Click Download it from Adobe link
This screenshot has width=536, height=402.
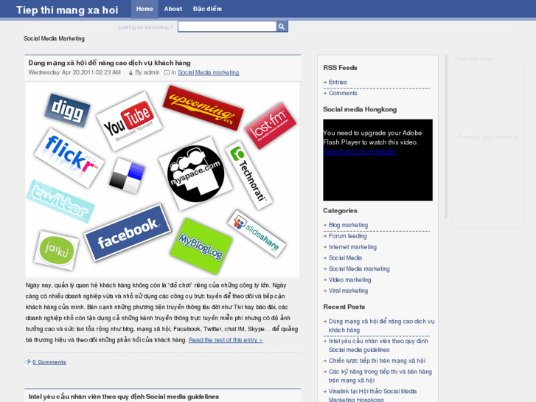360,151
